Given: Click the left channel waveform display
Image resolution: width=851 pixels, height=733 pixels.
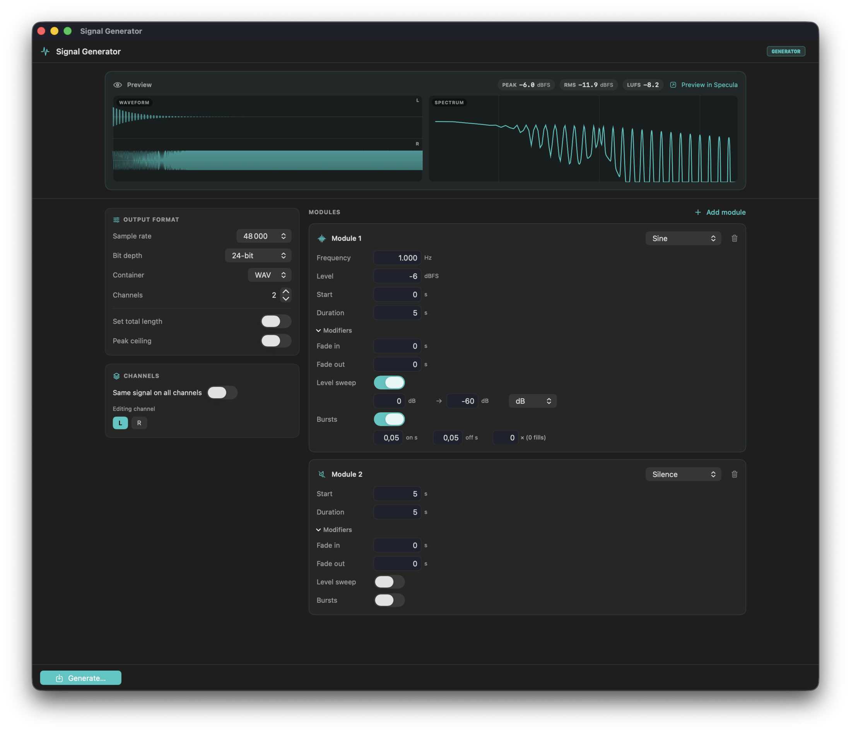Looking at the screenshot, I should coord(267,117).
